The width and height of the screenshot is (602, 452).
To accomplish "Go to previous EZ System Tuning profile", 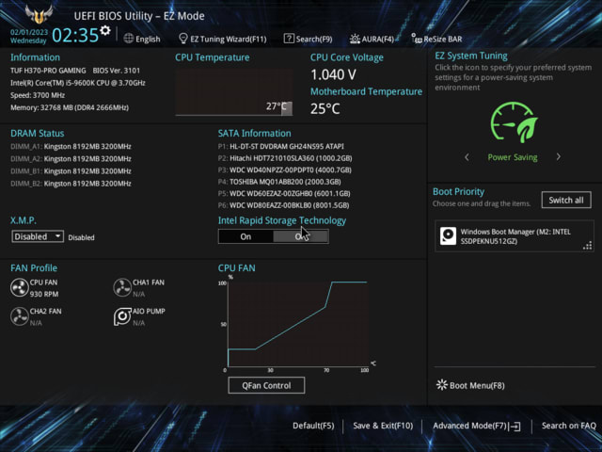I will [x=467, y=157].
